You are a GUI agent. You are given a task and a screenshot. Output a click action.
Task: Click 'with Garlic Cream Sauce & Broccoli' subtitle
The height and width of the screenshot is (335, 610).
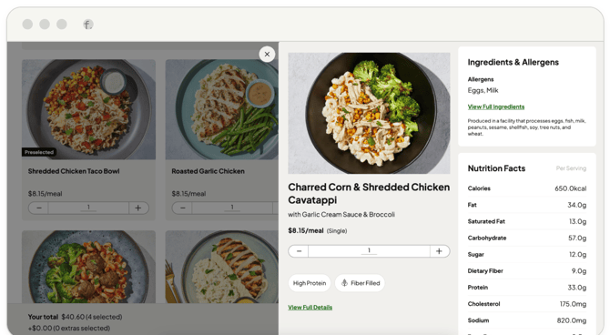341,215
